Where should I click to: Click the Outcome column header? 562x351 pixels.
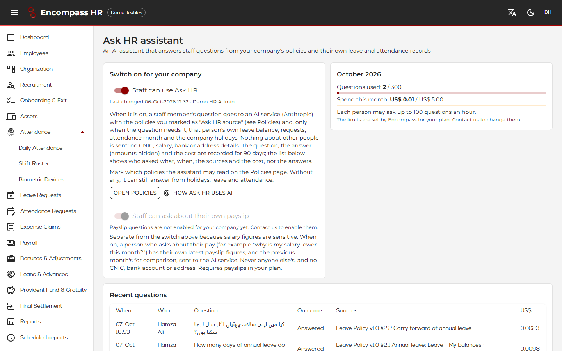coord(309,311)
